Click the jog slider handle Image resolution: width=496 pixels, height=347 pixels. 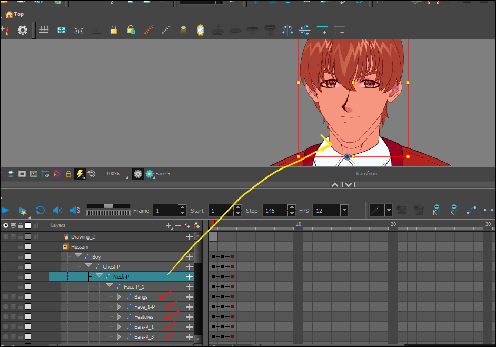108,206
